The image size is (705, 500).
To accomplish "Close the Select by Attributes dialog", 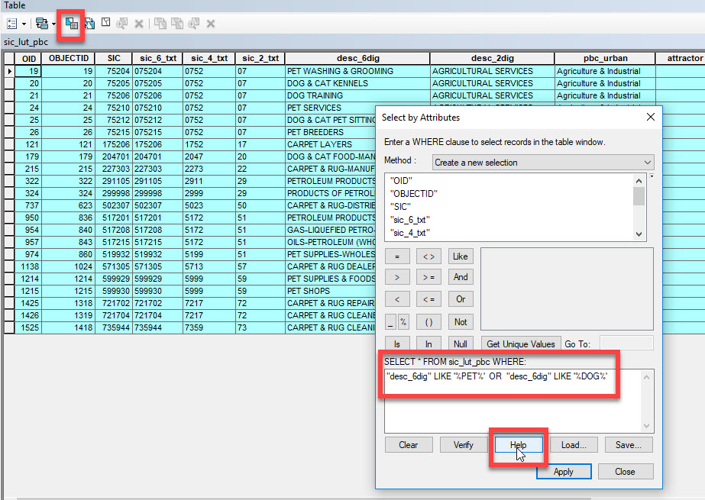I will (650, 117).
